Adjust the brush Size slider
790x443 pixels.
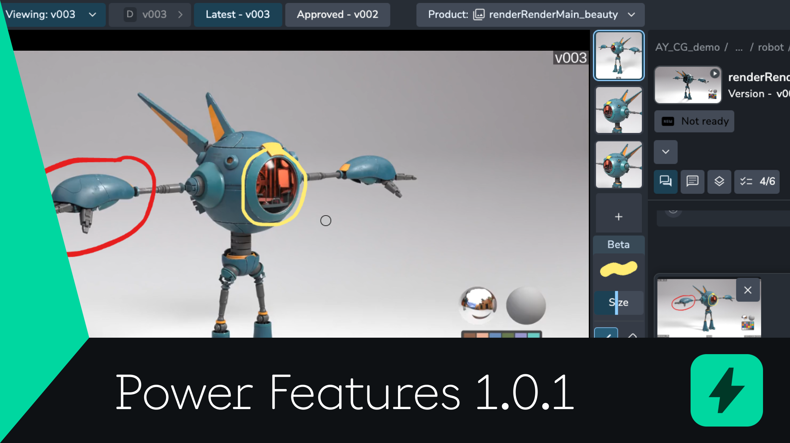tap(619, 302)
